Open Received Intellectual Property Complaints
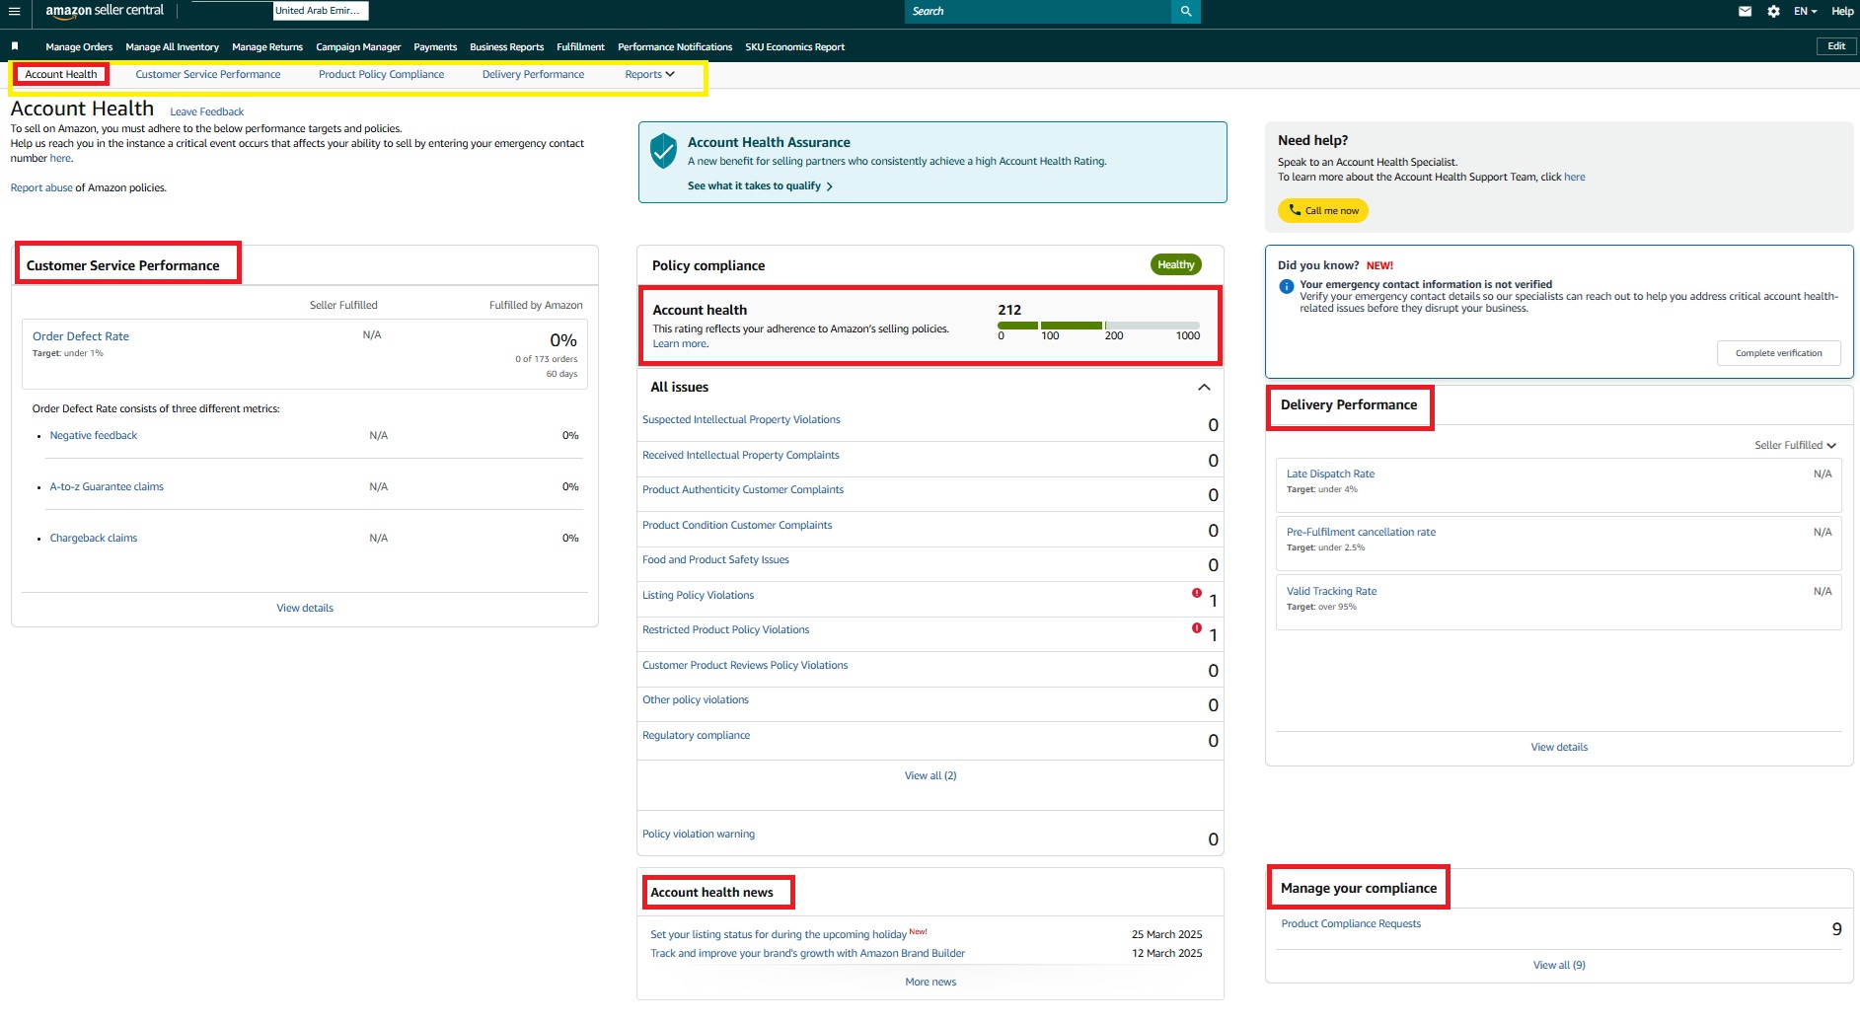 pos(741,455)
